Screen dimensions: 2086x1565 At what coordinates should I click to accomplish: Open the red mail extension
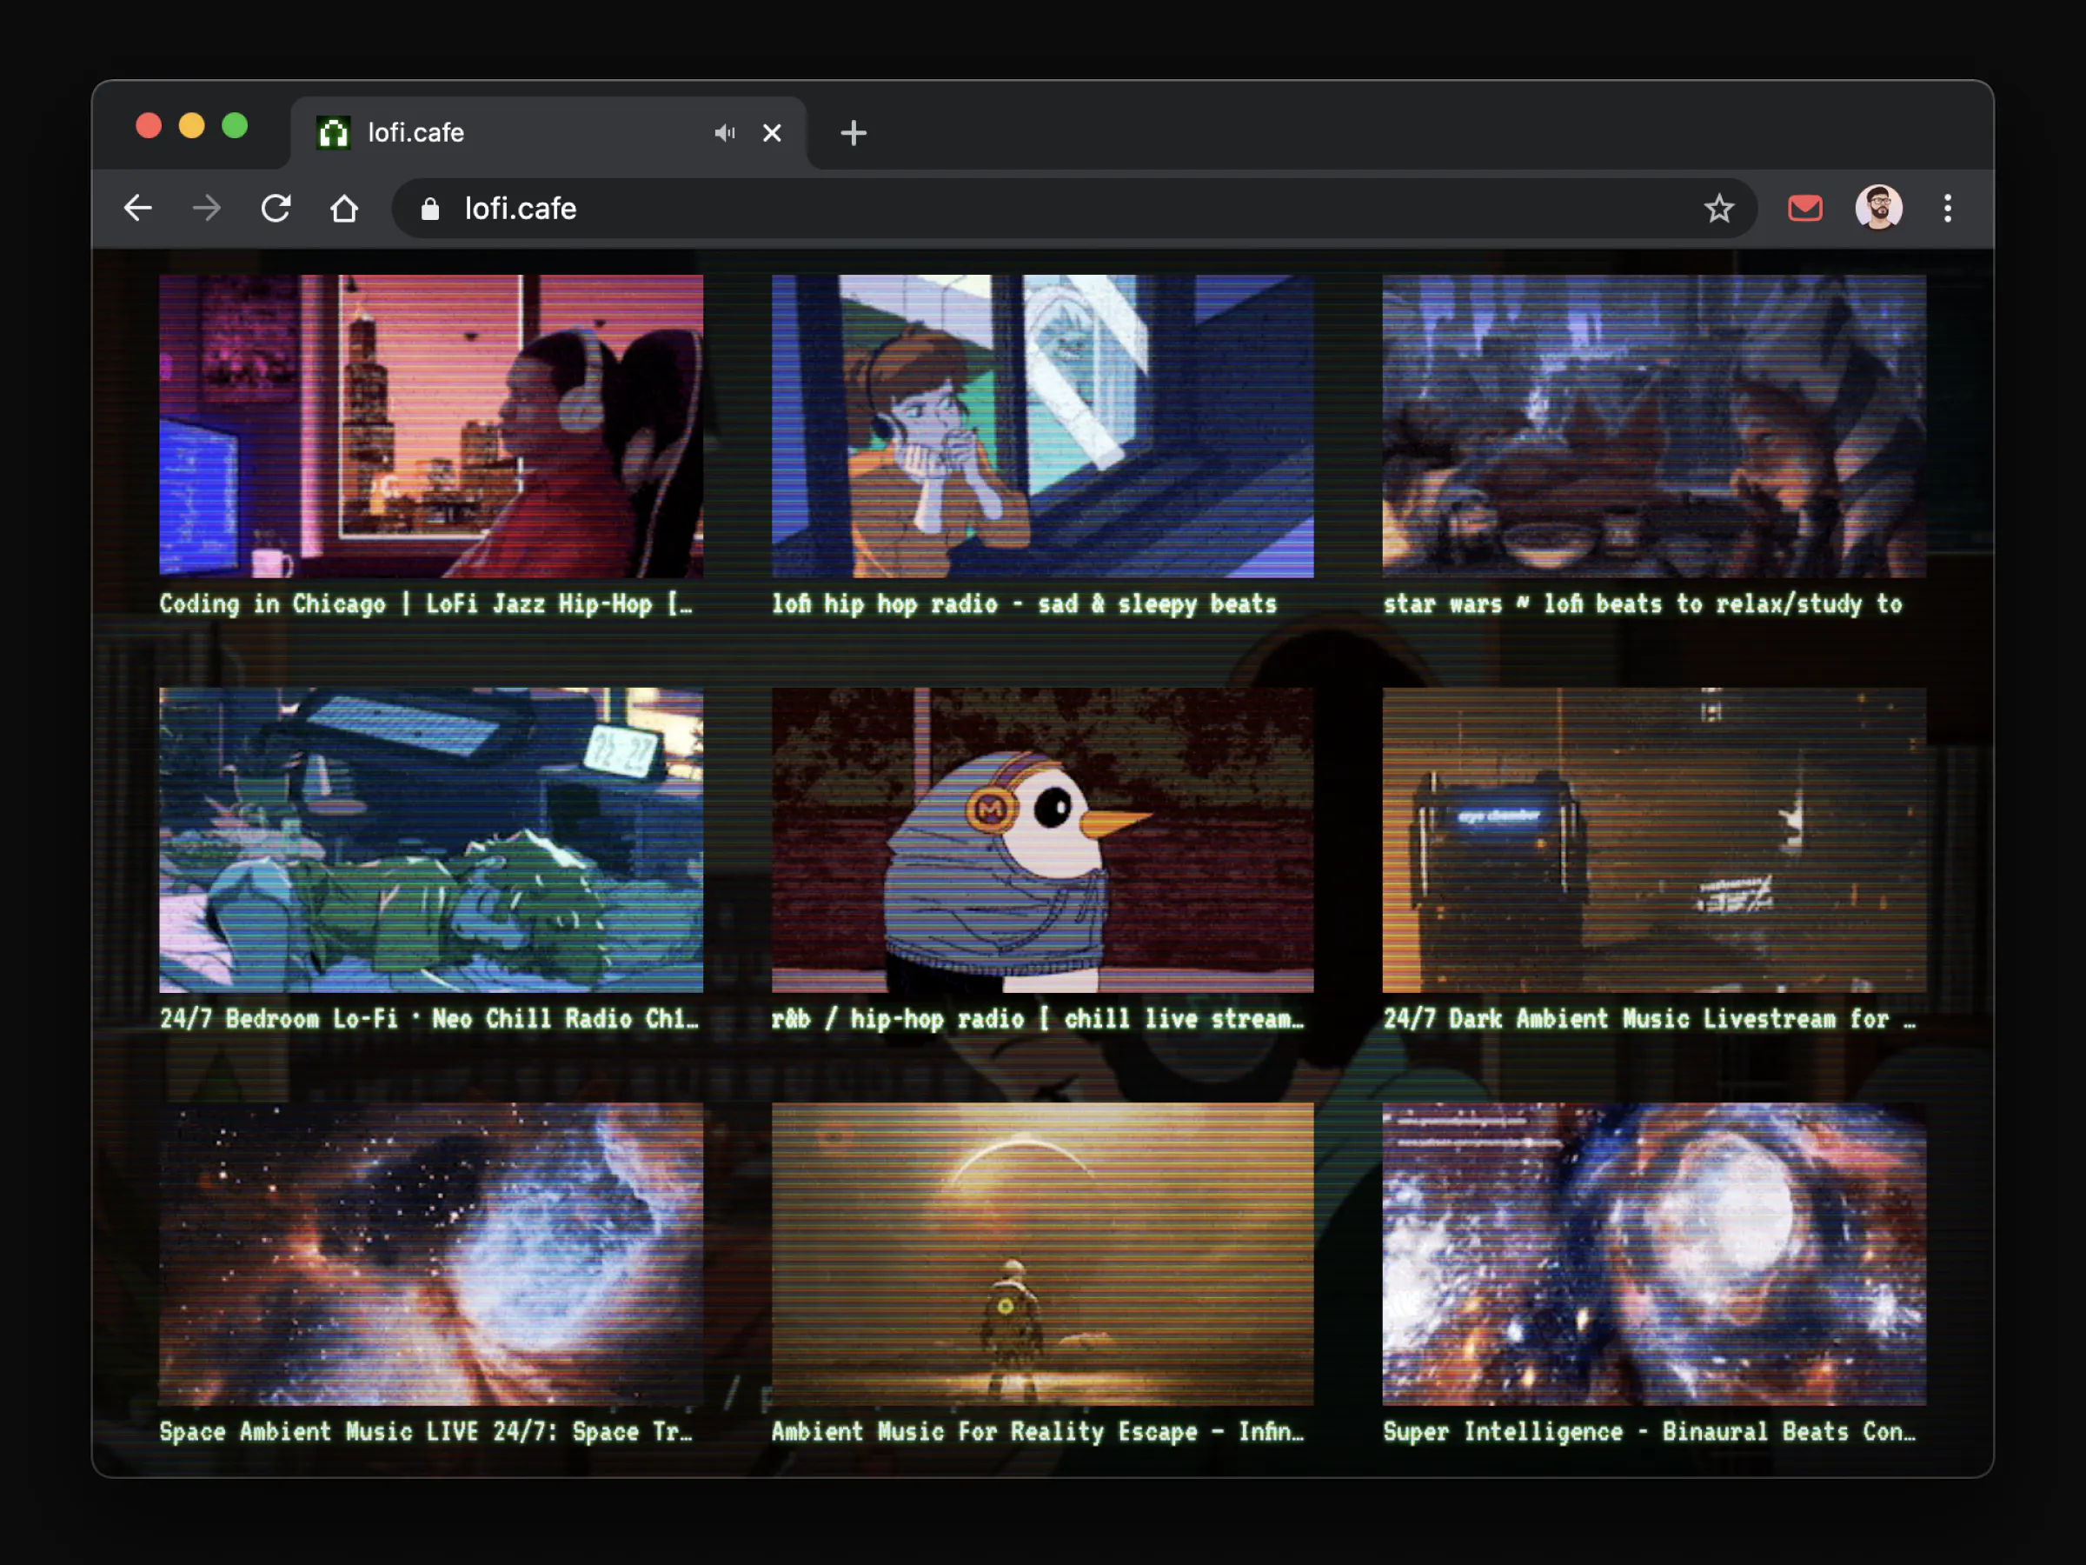1804,208
